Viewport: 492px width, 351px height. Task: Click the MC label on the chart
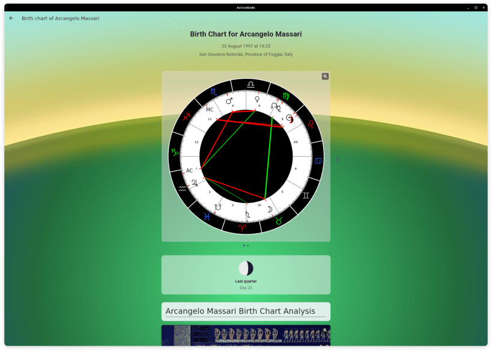[210, 109]
